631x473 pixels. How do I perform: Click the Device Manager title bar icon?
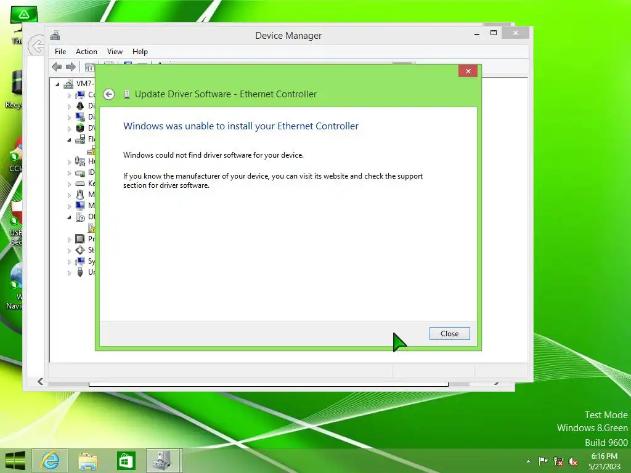point(55,35)
